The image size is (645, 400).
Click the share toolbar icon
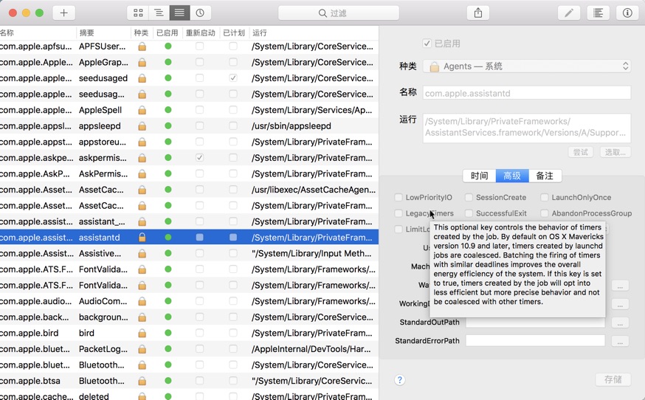(x=478, y=13)
